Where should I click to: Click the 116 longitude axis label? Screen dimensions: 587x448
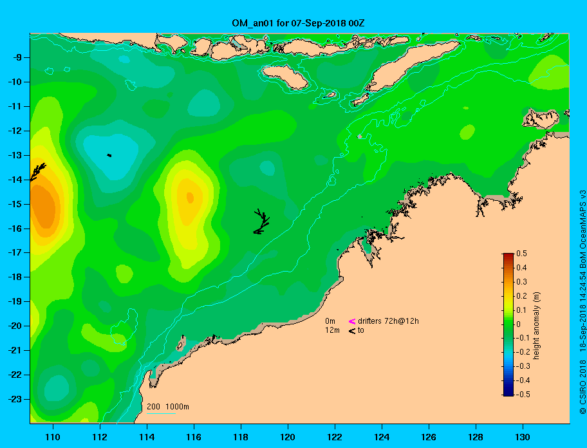tap(194, 437)
